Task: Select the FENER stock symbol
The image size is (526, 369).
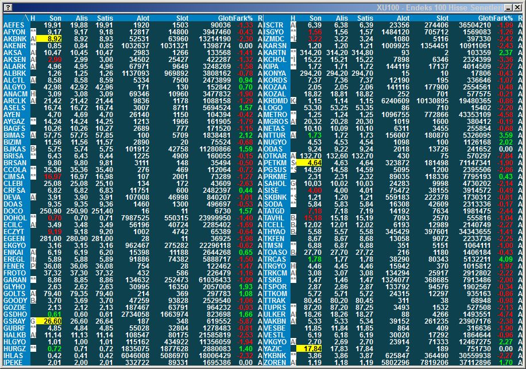Action: pyautogui.click(x=14, y=266)
